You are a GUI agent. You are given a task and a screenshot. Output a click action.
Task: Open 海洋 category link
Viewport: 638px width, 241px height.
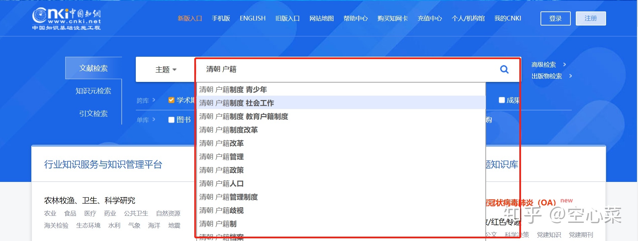154,226
